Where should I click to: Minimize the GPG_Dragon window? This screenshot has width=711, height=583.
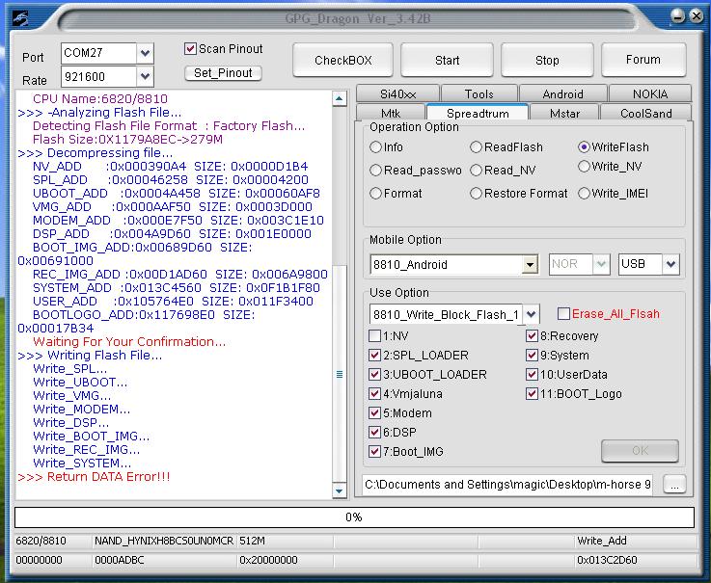pos(677,16)
